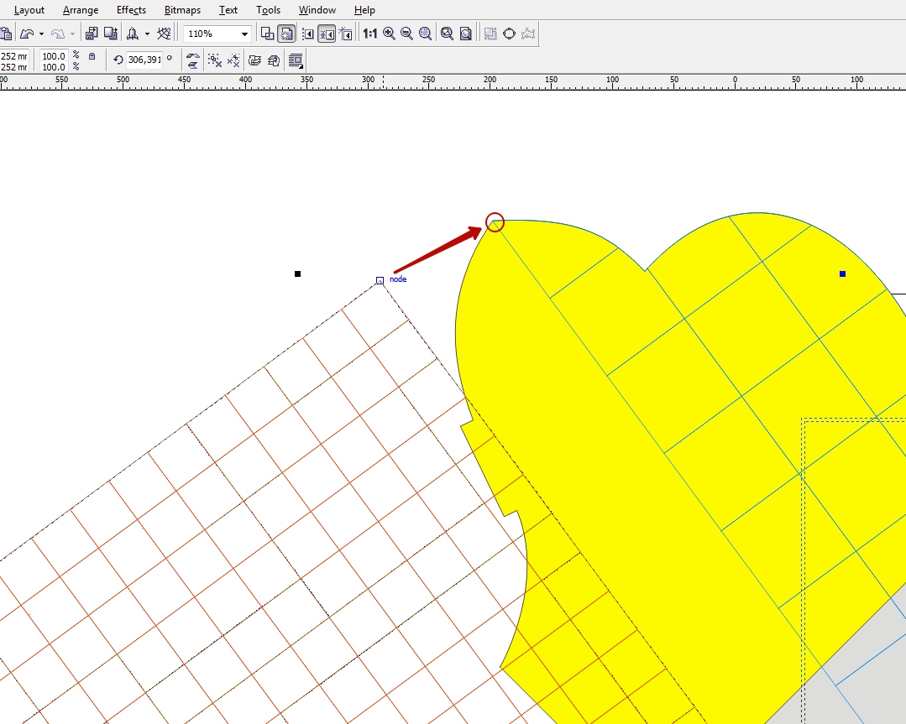
Task: Toggle the lock ratio padlock
Action: pyautogui.click(x=92, y=56)
